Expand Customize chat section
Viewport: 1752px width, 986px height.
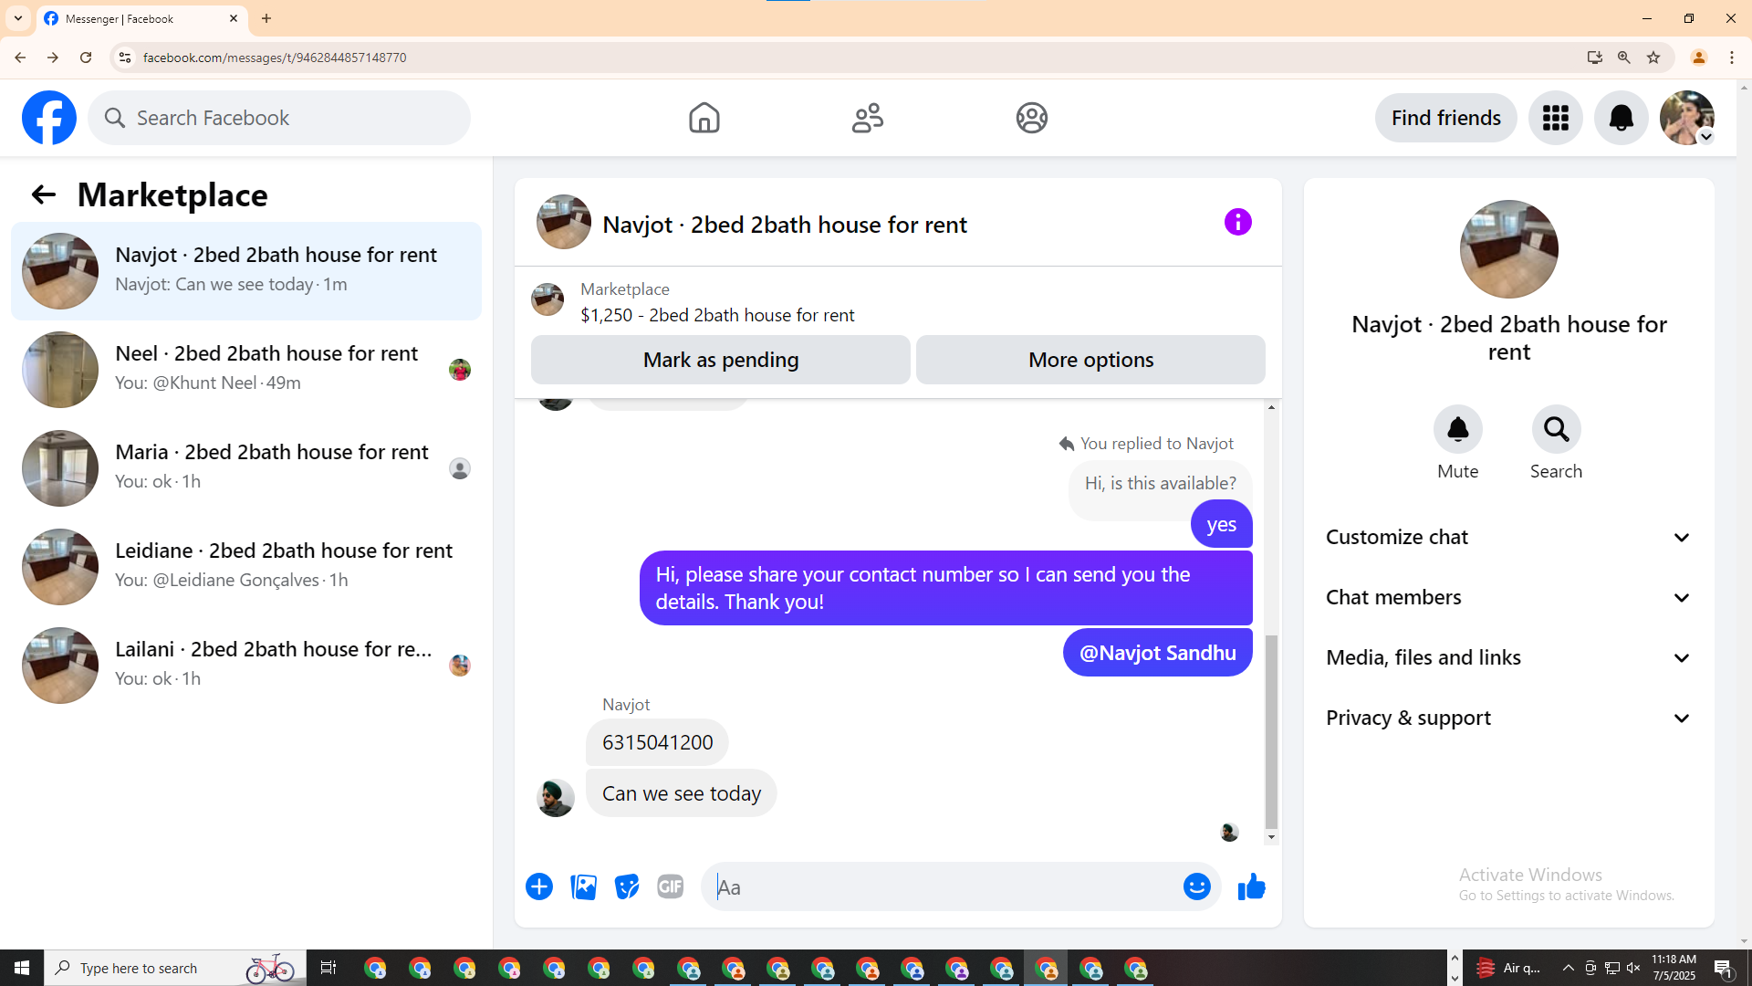1508,537
